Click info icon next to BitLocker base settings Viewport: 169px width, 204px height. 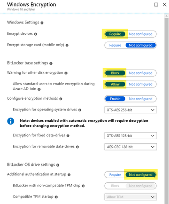[51, 63]
